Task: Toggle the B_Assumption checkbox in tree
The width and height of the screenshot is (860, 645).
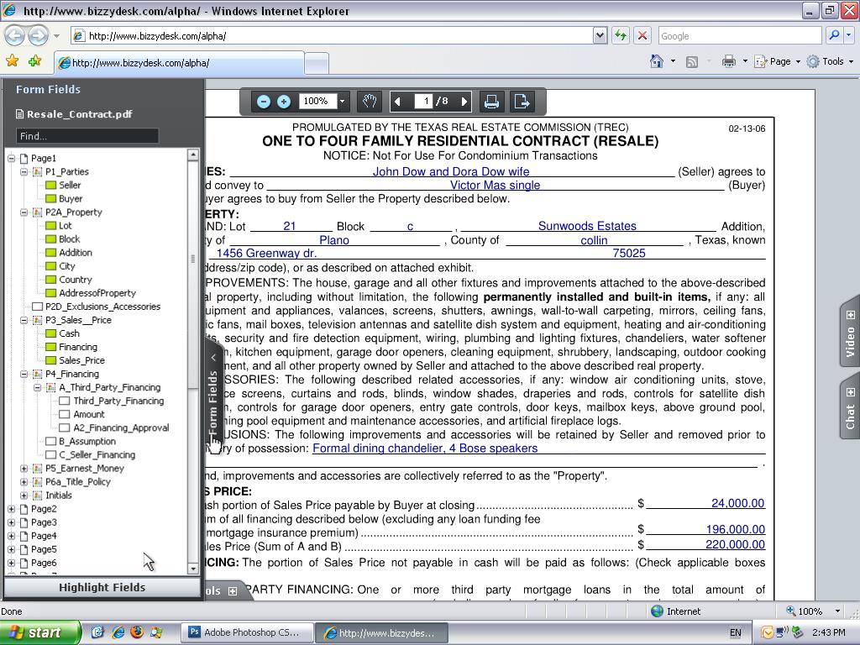Action: pos(51,441)
